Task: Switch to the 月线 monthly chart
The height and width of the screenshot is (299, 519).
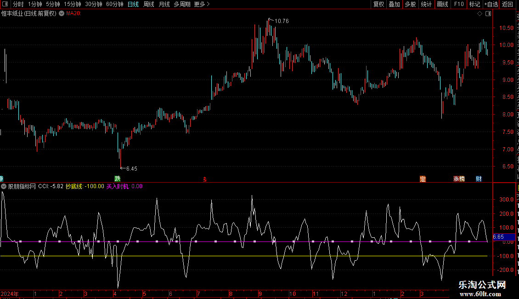Action: point(164,4)
